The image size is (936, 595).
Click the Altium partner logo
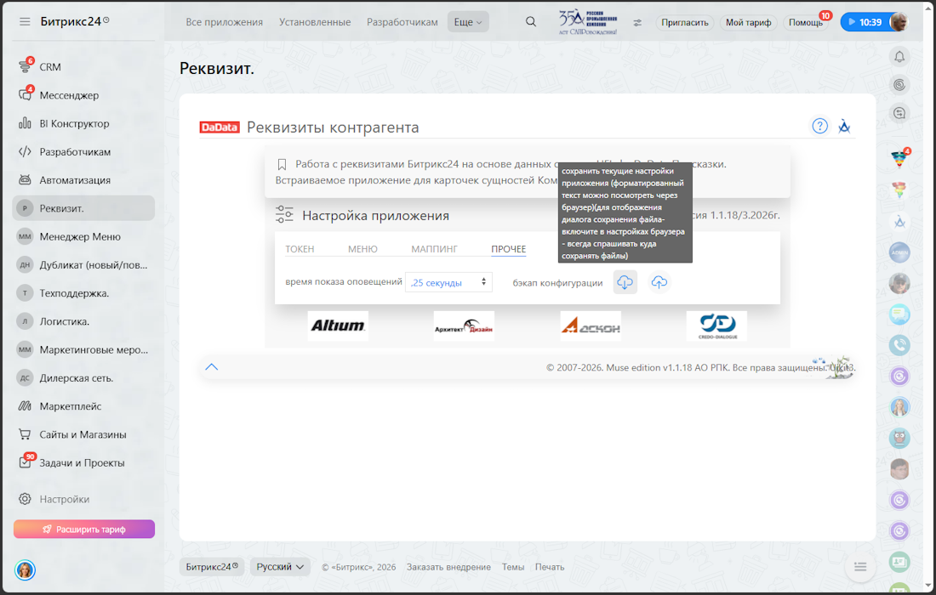point(338,326)
